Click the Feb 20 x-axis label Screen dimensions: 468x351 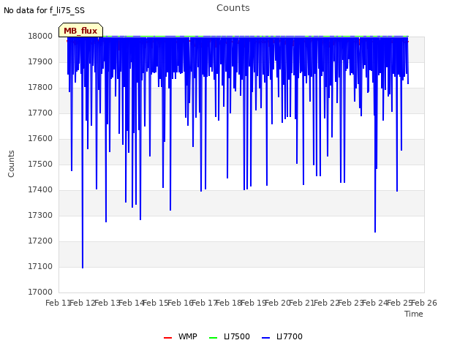(278, 303)
